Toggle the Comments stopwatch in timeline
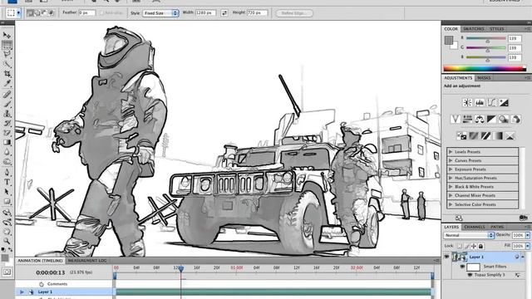This screenshot has width=532, height=299. [42, 284]
